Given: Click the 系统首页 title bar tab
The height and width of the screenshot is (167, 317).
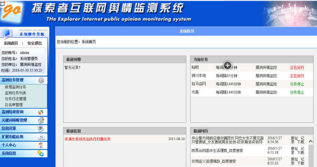Looking at the screenshot, I should coord(187,31).
